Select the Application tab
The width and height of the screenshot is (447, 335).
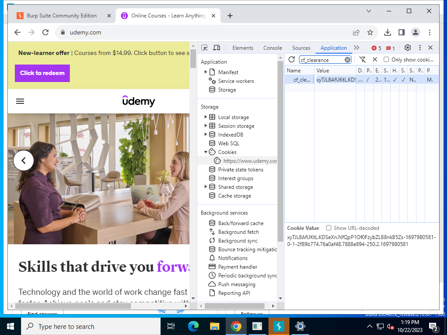click(x=334, y=48)
